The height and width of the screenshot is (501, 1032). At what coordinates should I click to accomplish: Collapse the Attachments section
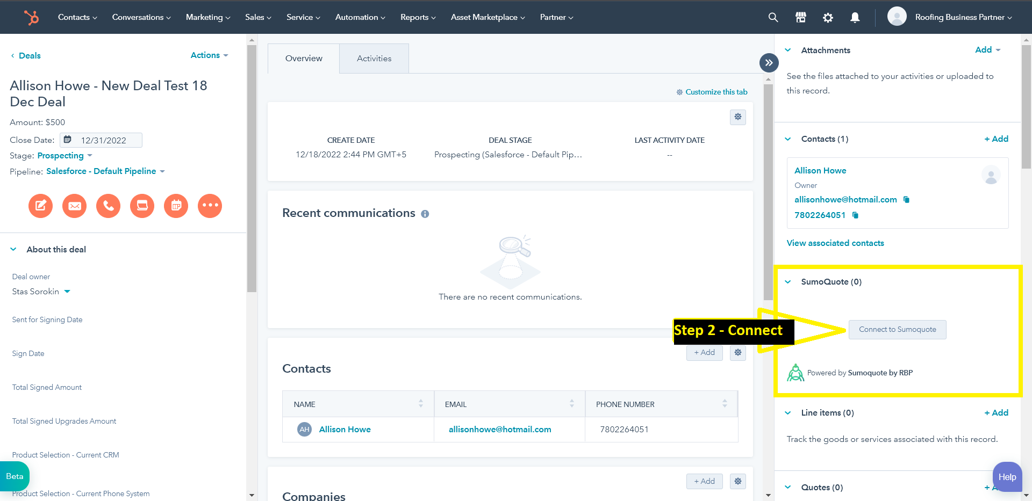pos(788,50)
